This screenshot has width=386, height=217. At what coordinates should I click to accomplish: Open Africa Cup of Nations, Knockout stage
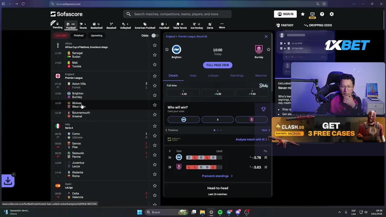point(86,47)
